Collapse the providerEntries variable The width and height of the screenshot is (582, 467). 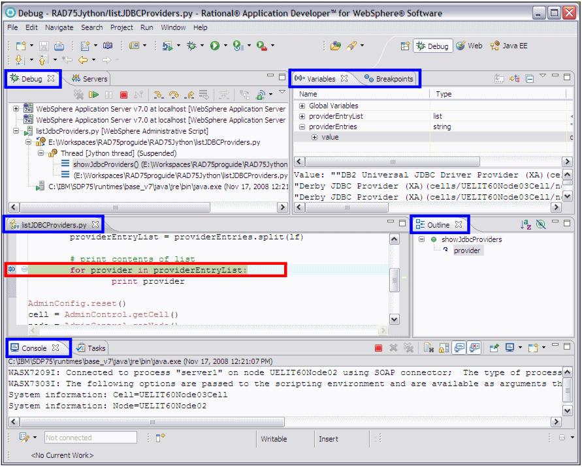coord(302,127)
